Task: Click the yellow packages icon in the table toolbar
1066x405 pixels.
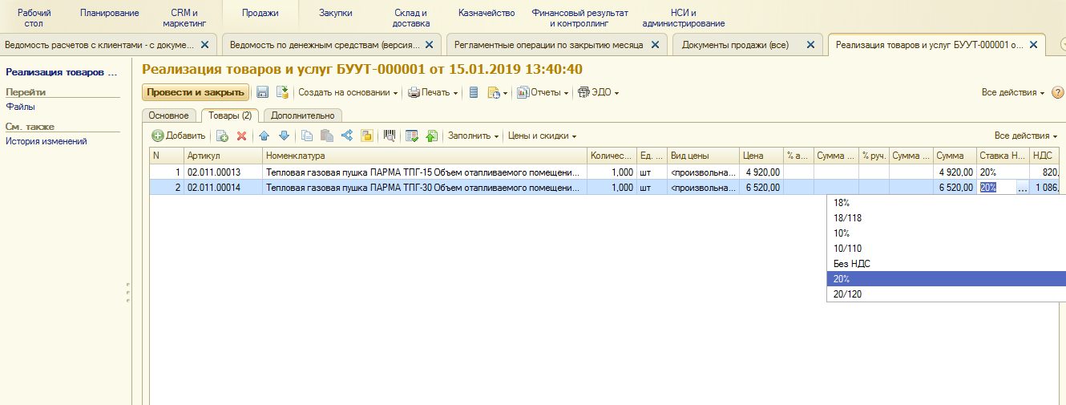Action: pyautogui.click(x=366, y=136)
